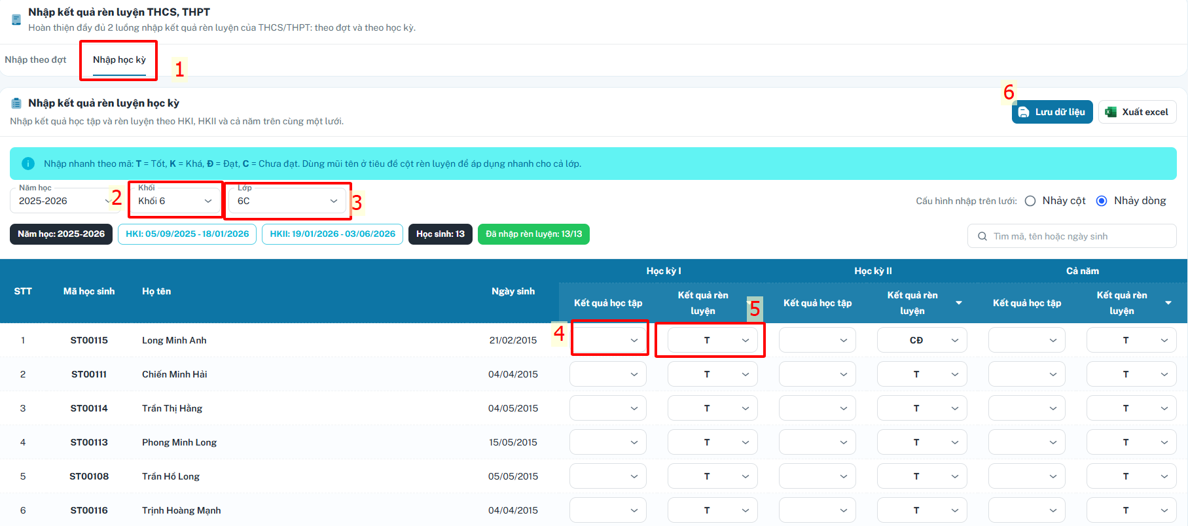Click the Cả năm group header

[1083, 271]
